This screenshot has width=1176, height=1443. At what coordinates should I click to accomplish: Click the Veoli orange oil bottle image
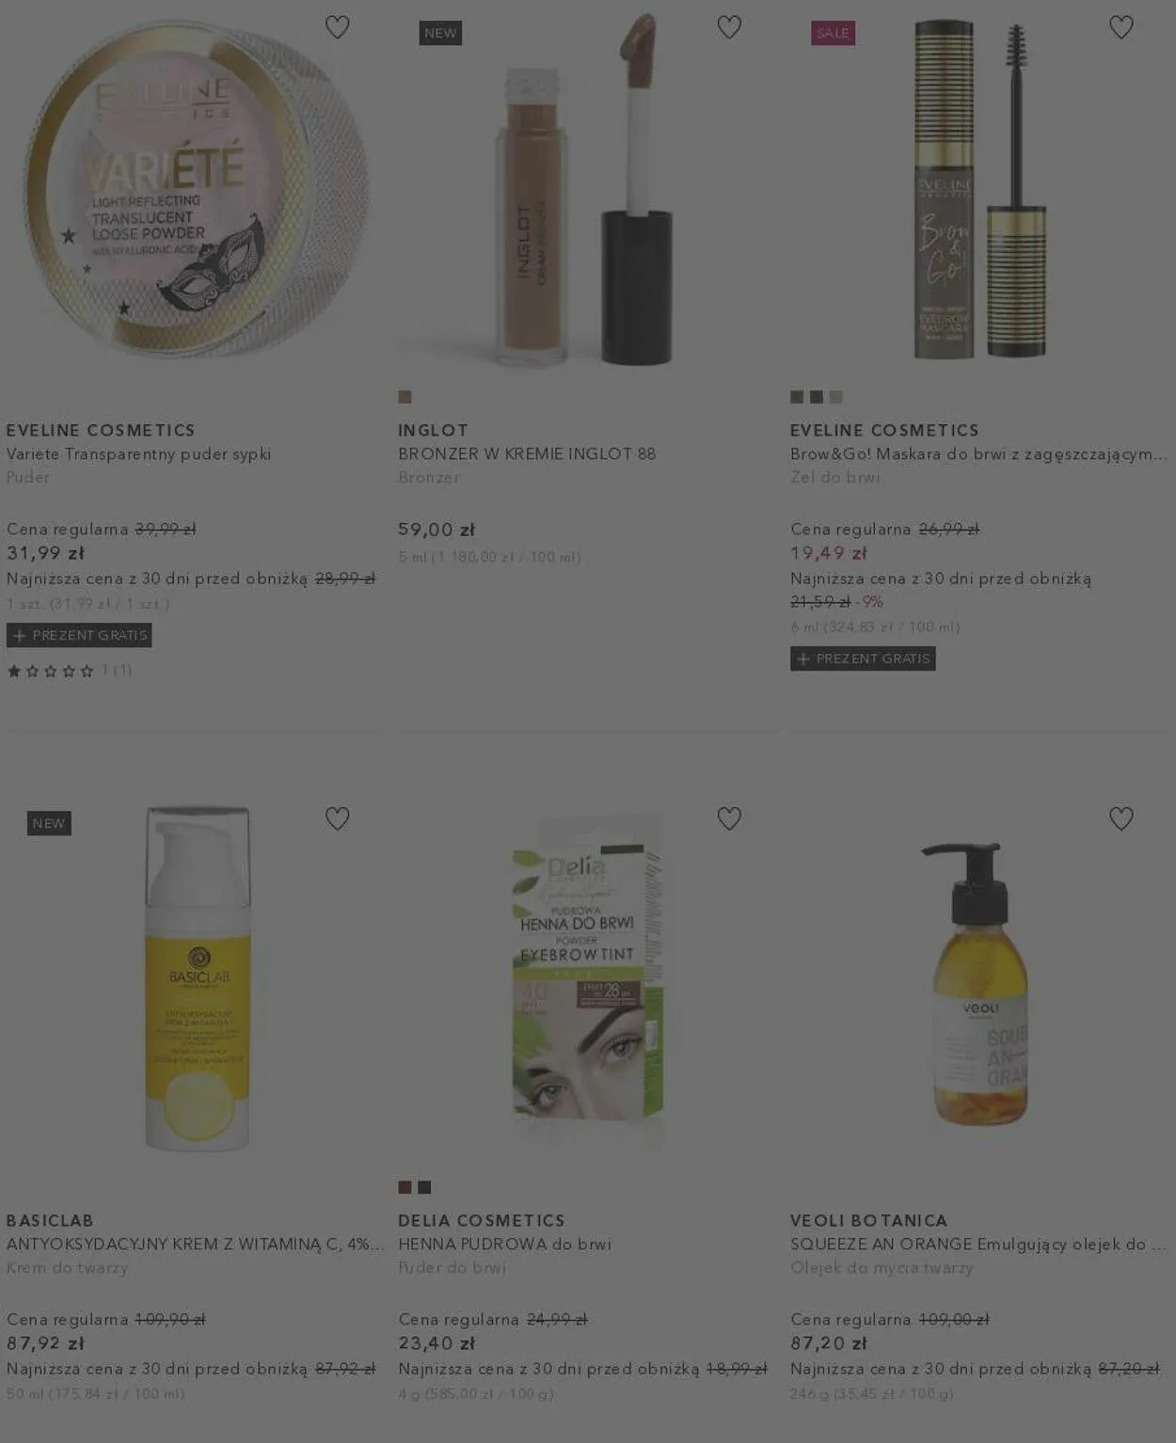(979, 983)
